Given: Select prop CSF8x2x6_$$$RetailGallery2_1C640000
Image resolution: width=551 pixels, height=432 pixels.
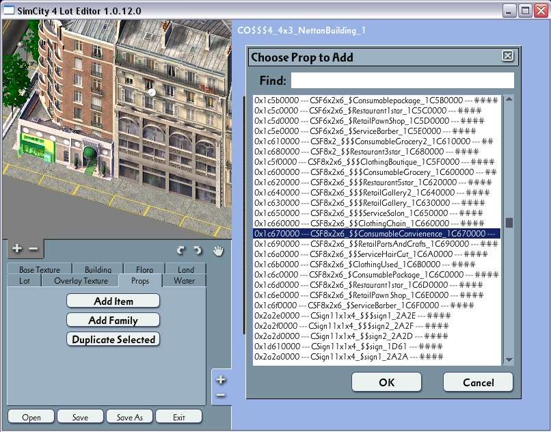Looking at the screenshot, I should (377, 193).
